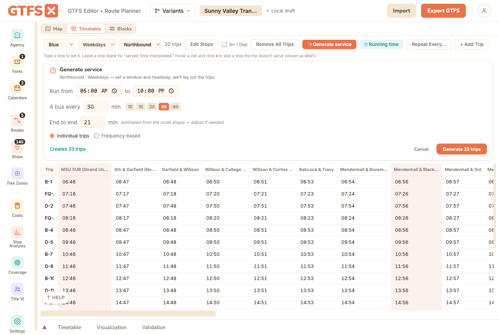Click the B-7 trip row label
The height and width of the screenshot is (335, 499).
tap(49, 254)
